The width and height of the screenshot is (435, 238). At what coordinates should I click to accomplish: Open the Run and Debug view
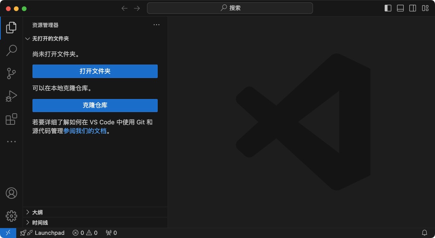click(11, 95)
